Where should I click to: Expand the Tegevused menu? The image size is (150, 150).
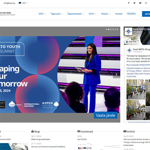click(x=57, y=14)
